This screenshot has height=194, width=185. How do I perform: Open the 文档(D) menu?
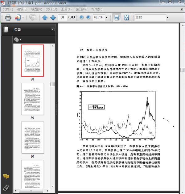tap(51, 9)
